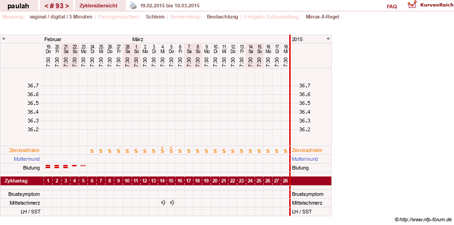Select cycle day 21 in the Zyklustag row

pyautogui.click(x=224, y=181)
